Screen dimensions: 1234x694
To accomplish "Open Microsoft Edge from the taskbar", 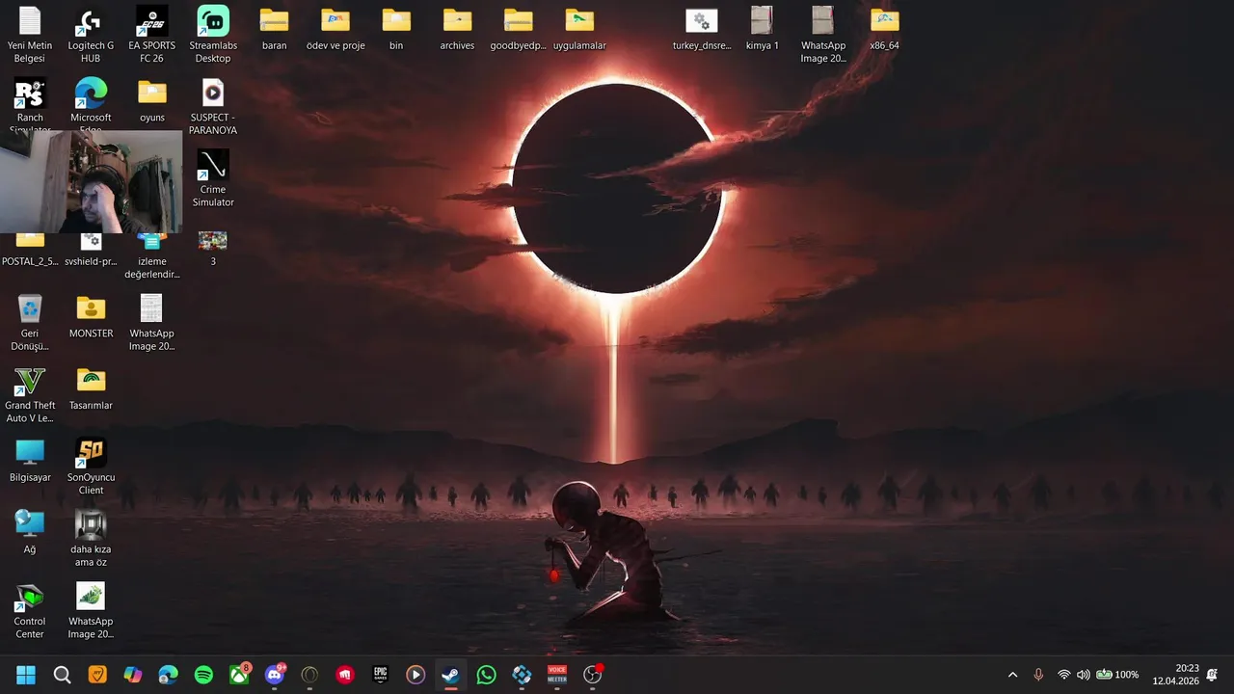I will [168, 675].
